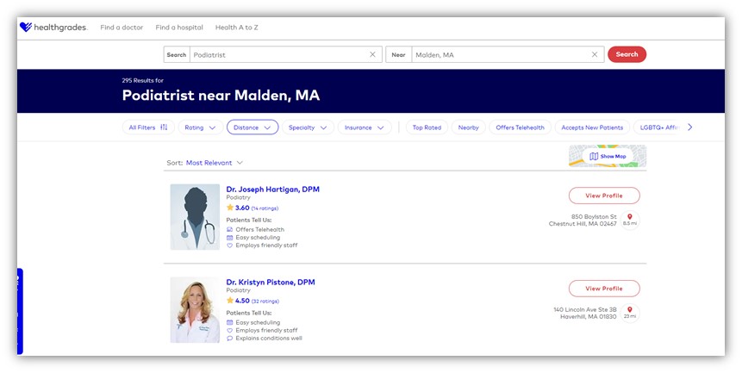This screenshot has height=373, width=742.
Task: Show more filter chips with right arrow
Action: click(x=690, y=127)
